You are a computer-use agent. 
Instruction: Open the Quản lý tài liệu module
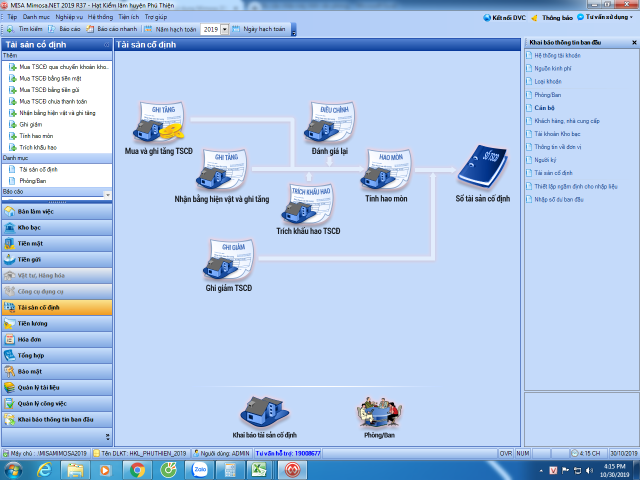click(57, 387)
